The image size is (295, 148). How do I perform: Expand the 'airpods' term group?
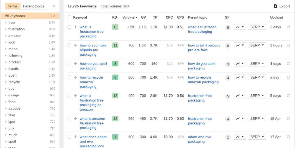pyautogui.click(x=6, y=108)
